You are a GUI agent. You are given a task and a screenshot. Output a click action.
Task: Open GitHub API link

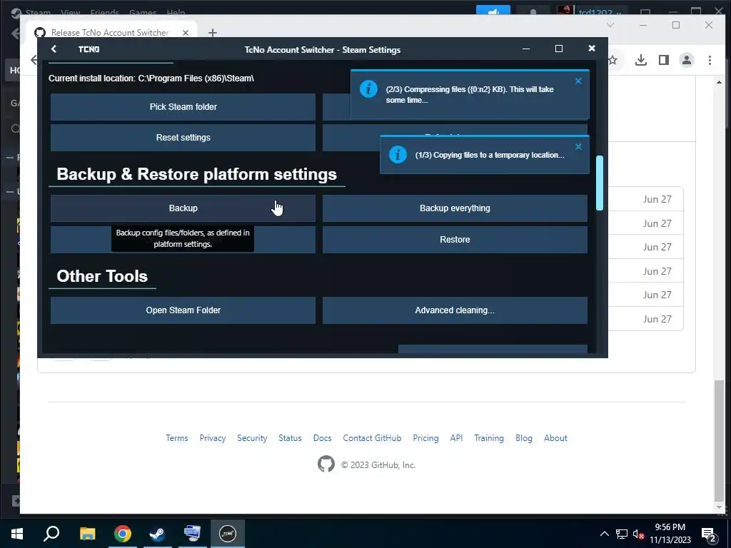pos(456,438)
